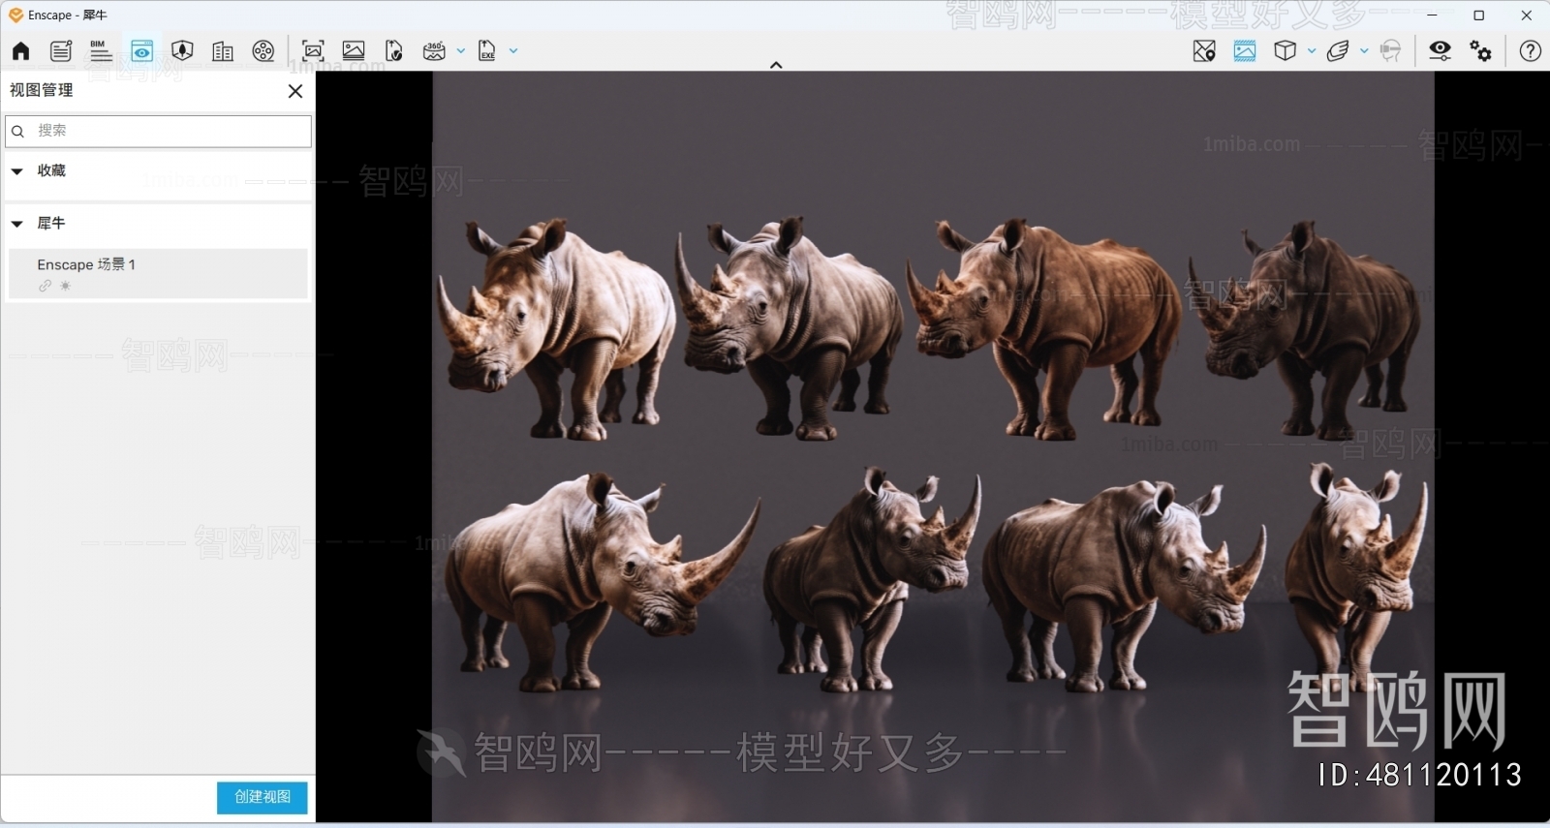Open the EXE export dropdown arrow
This screenshot has width=1550, height=828.
(513, 51)
